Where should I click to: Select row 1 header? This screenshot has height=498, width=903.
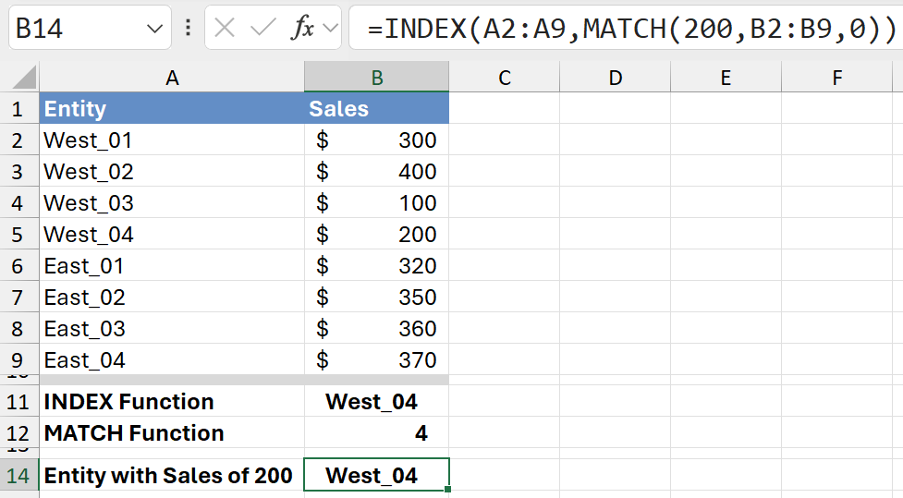[19, 108]
